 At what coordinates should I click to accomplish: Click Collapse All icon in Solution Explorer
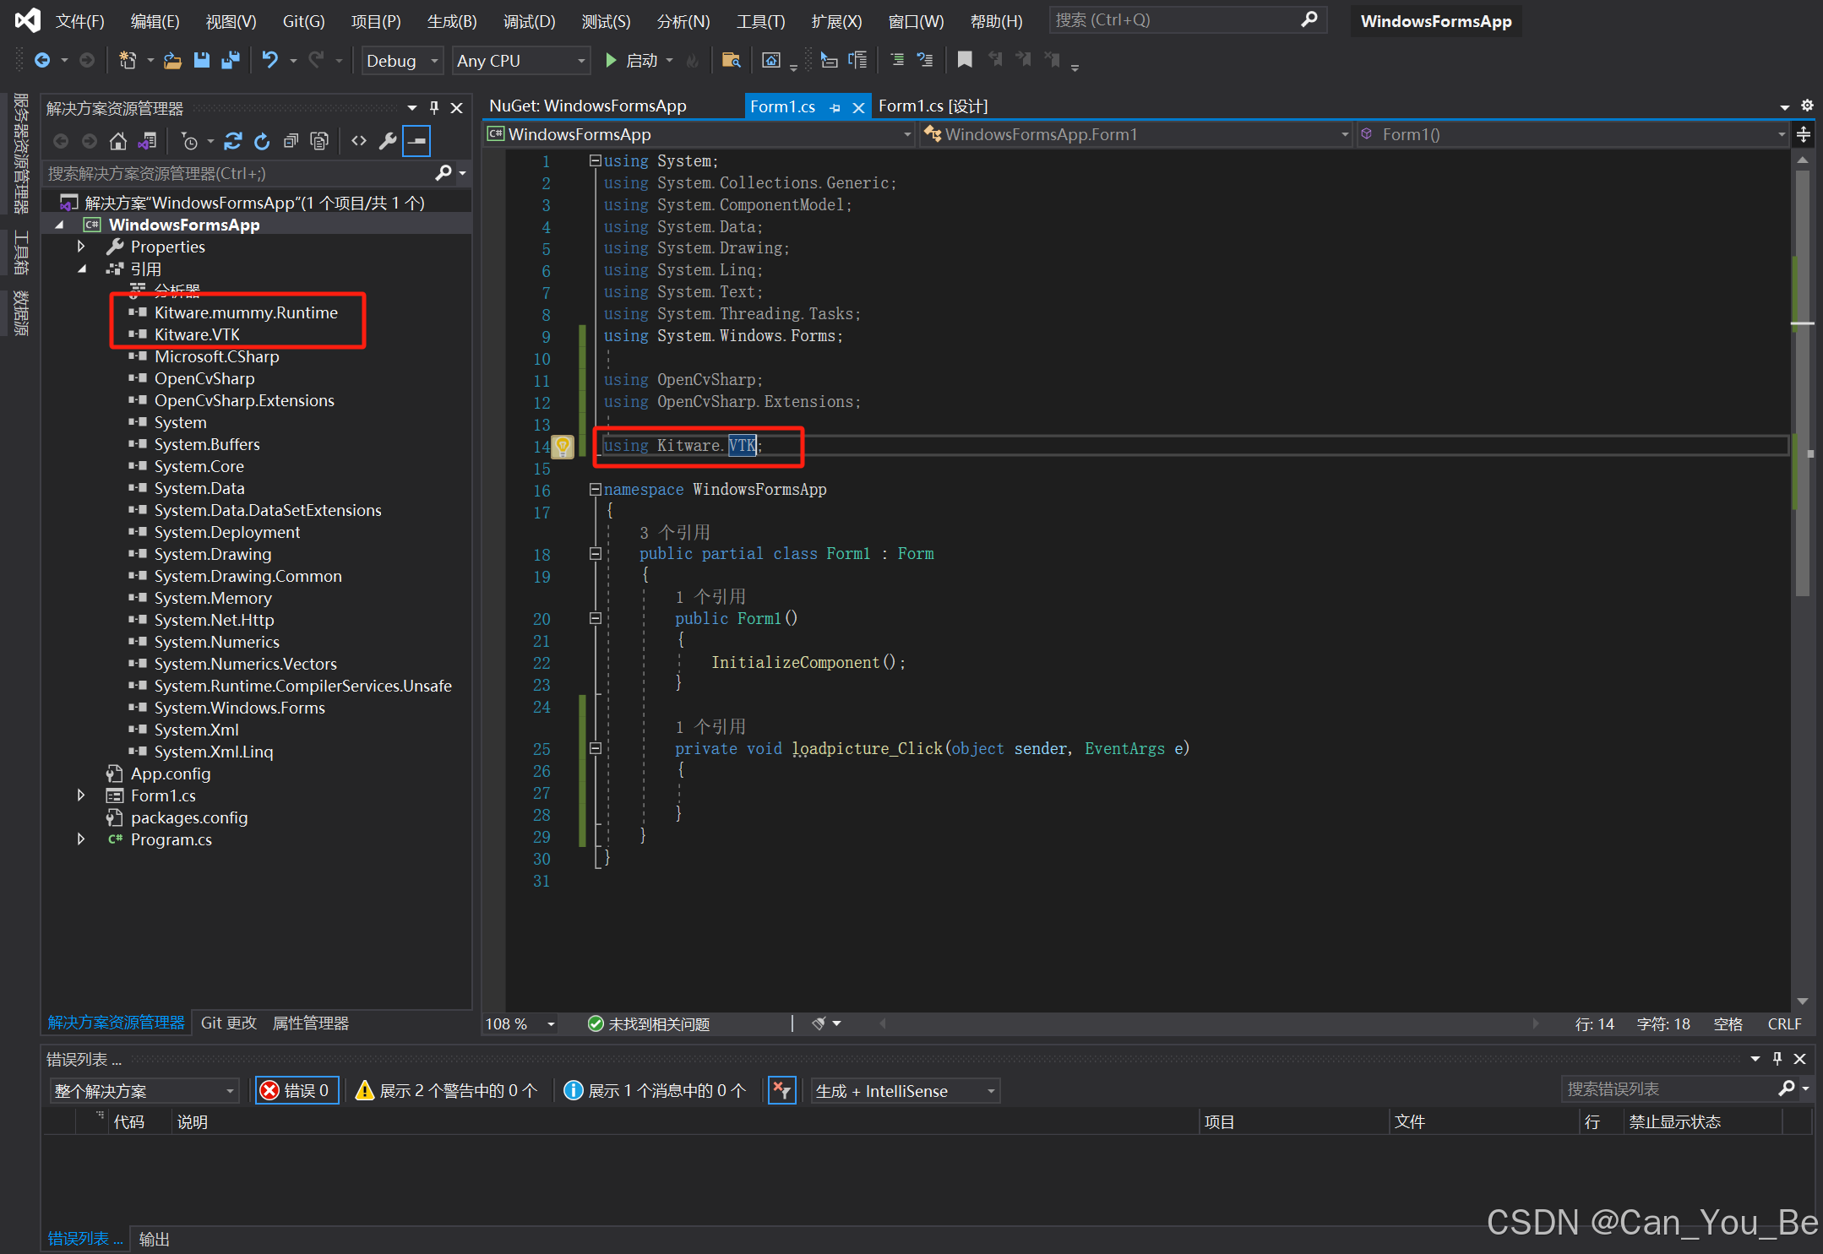click(291, 141)
